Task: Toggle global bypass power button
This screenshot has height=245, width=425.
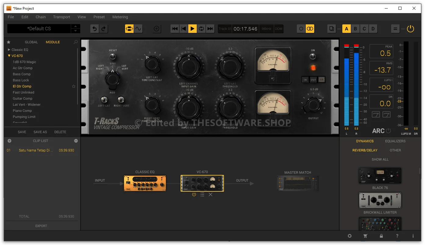Action: 410,29
